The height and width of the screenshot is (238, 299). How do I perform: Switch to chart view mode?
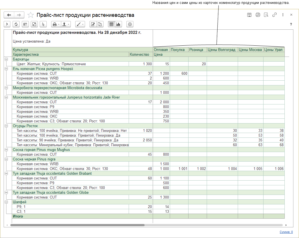118,24
